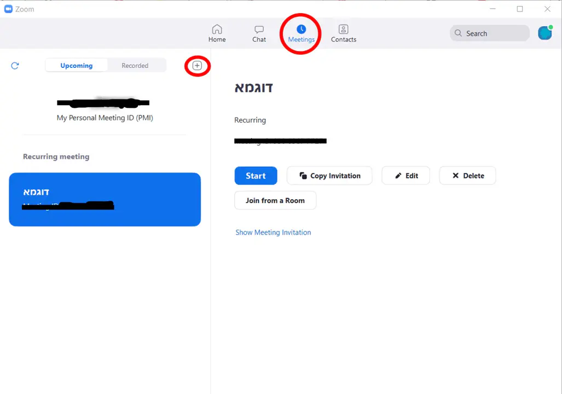Select the Meetings clock icon
Screen dimensions: 562x394
click(x=301, y=30)
